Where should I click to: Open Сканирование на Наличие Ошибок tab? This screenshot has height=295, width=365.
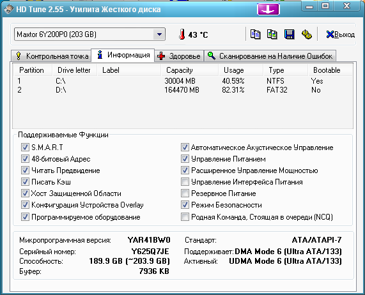(x=270, y=56)
